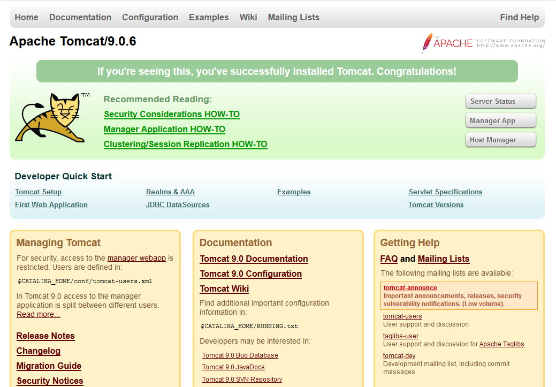Viewport: 556px width, 387px height.
Task: Click the Getting Help heading
Action: (410, 242)
